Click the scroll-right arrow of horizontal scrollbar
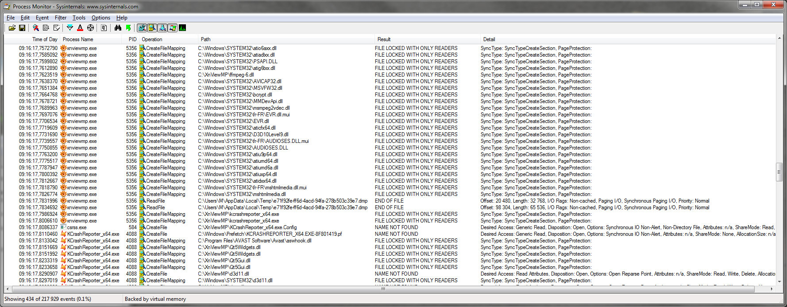Image resolution: width=787 pixels, height=307 pixels. click(772, 289)
